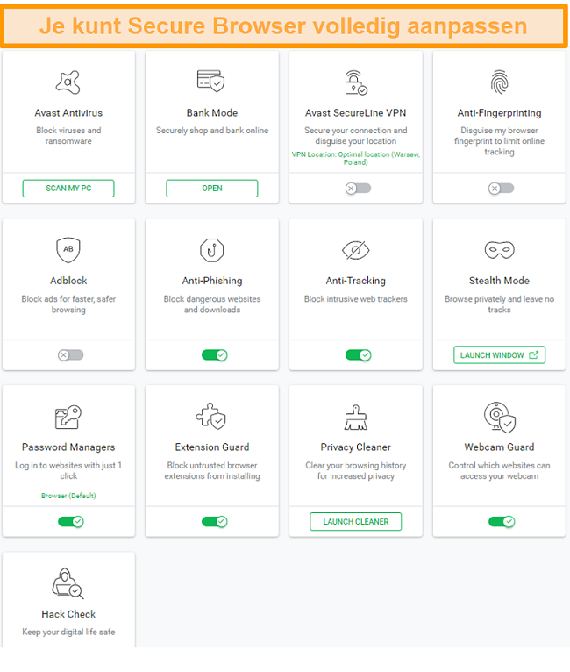
Task: Click 'Block dangerous websites and downloads' description
Action: coord(212,304)
